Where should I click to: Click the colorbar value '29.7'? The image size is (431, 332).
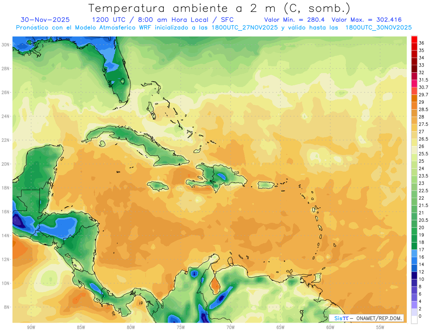point(423,95)
